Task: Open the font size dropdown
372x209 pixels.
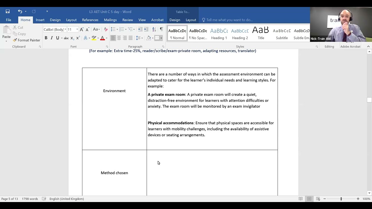Action: 77,30
